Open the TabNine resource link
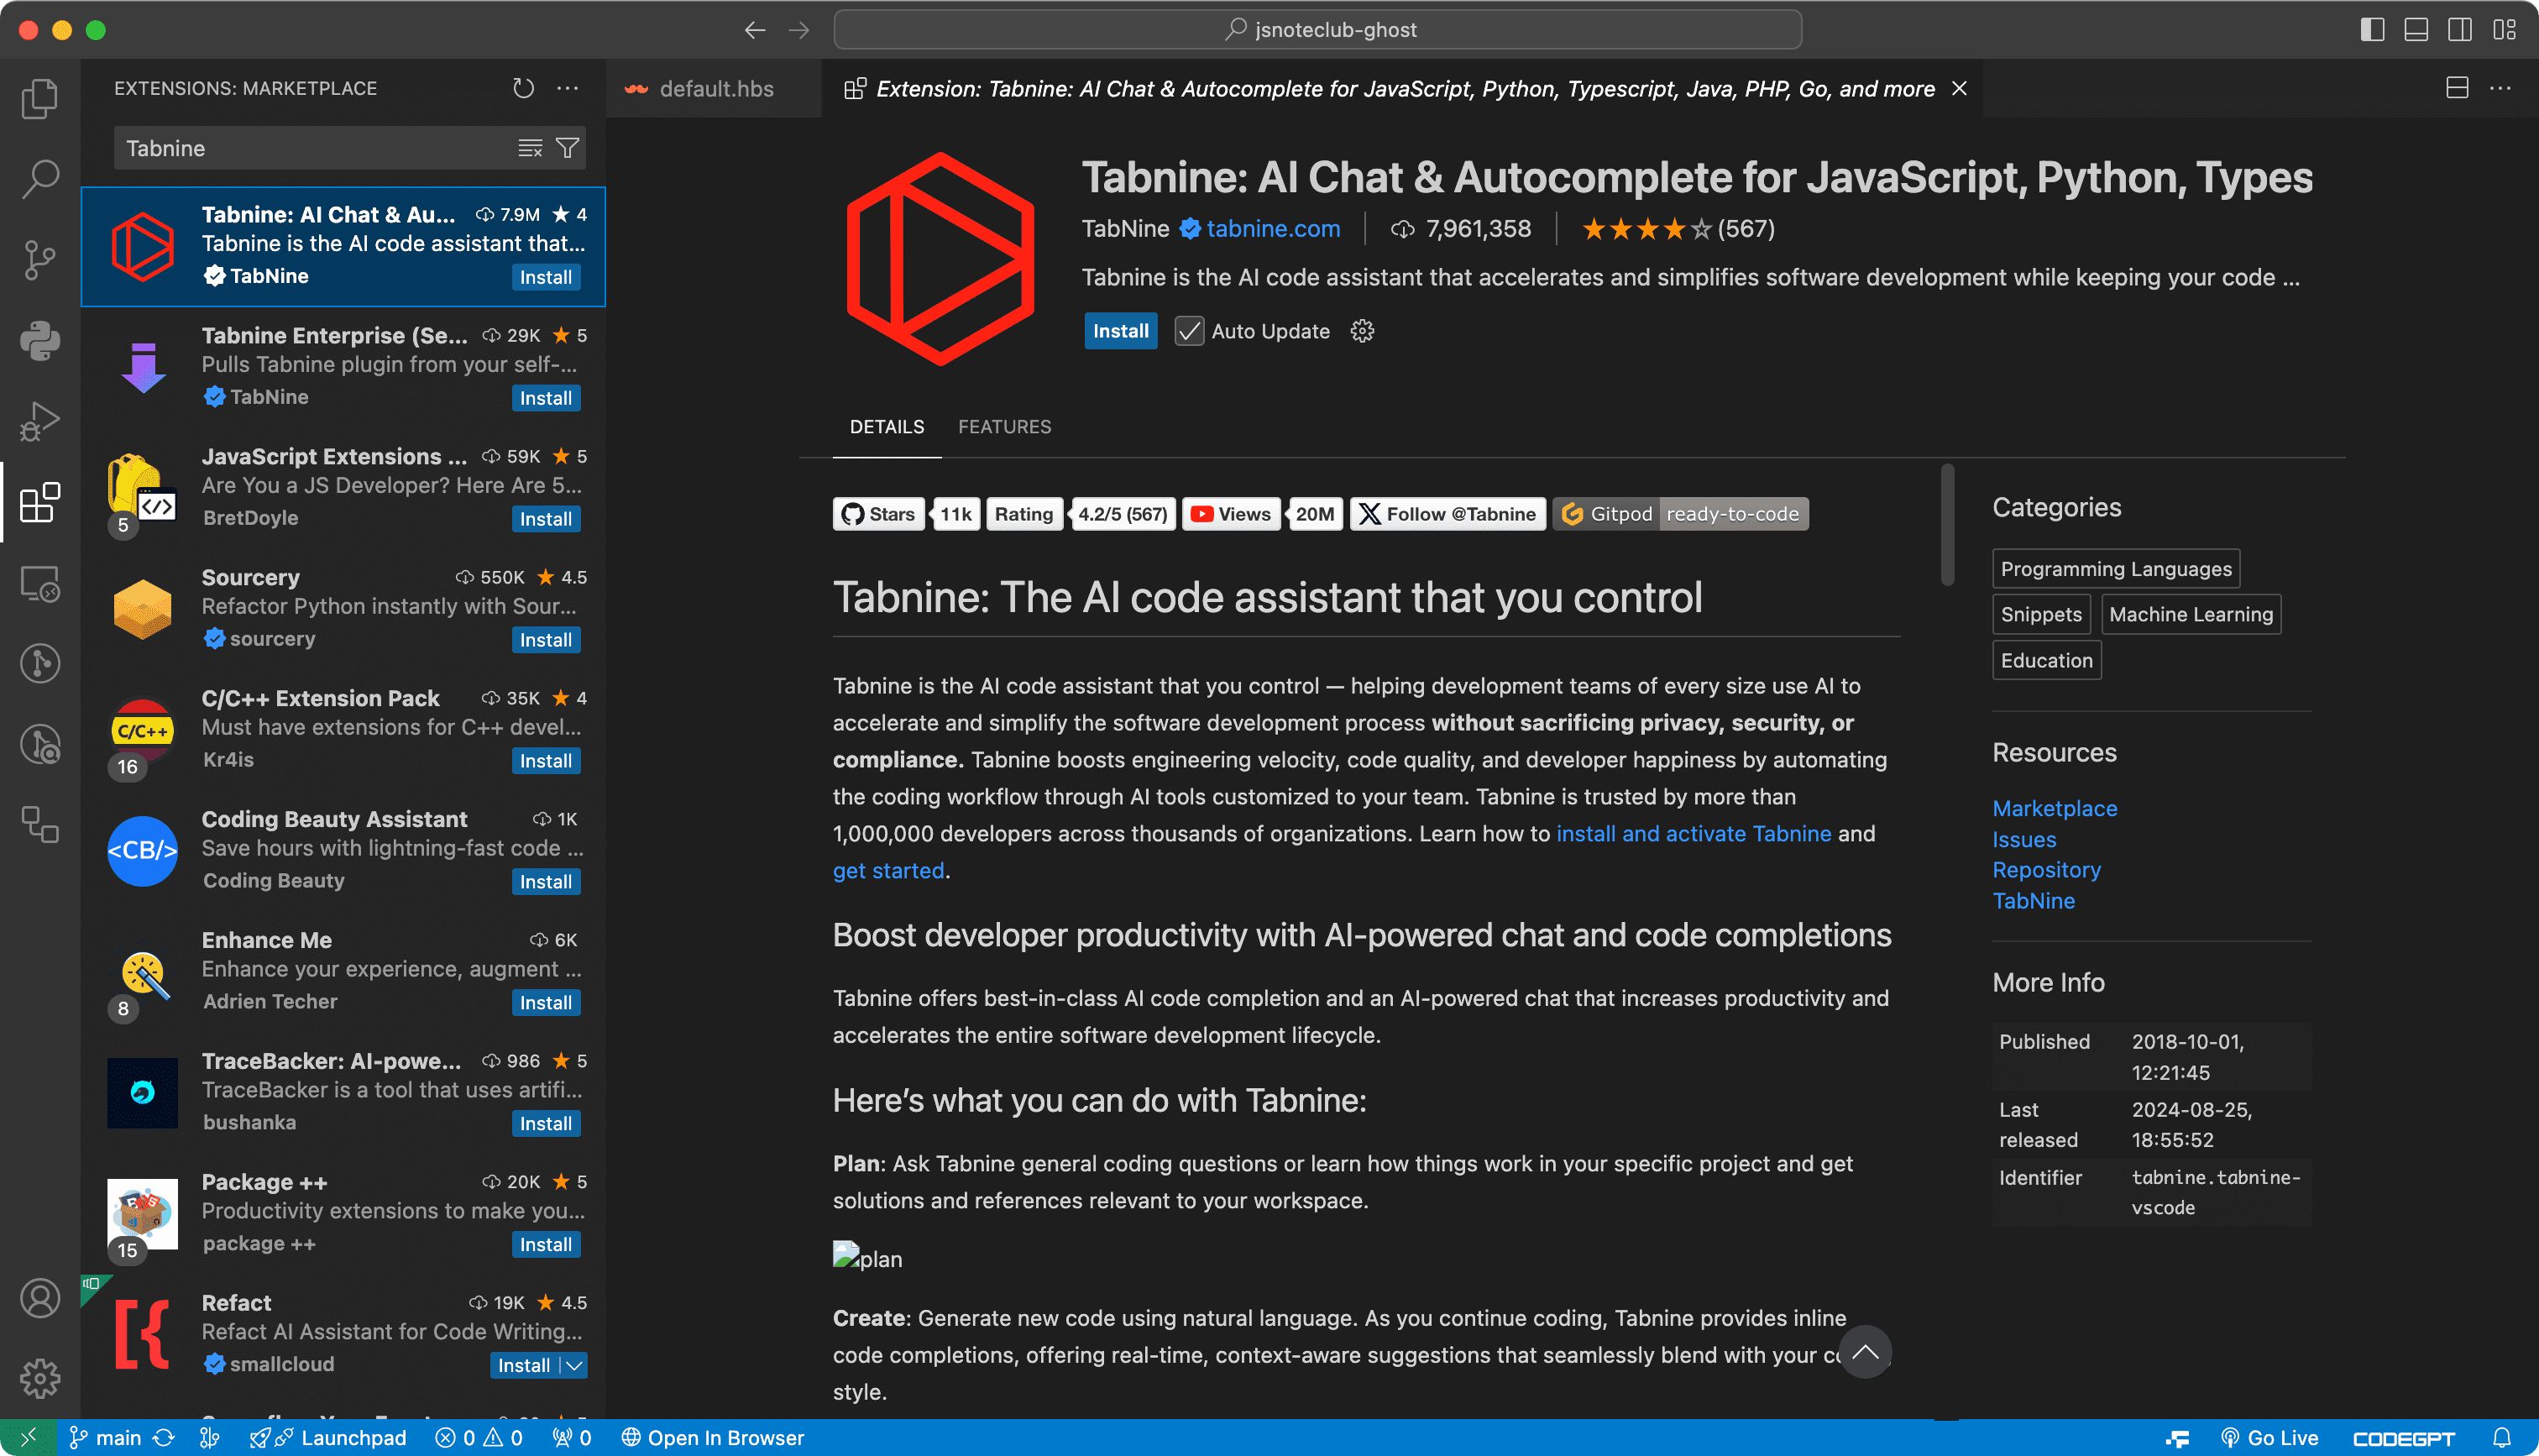This screenshot has height=1456, width=2539. 2034,901
